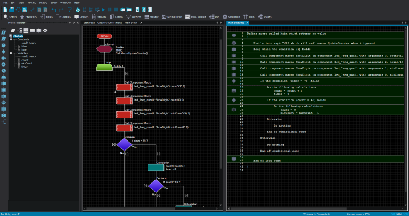Cut using the scissors icon

point(32,10)
